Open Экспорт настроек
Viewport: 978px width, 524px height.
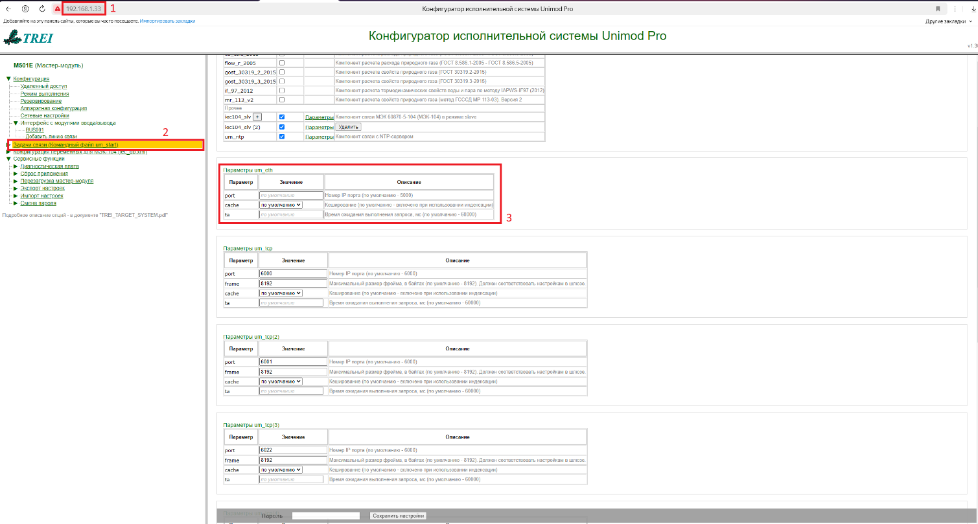pos(43,188)
